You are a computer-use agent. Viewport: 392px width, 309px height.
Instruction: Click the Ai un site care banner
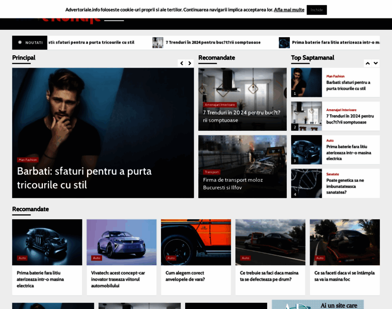318,304
